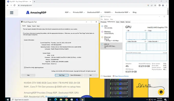
Task: Open the View menu in Task Manager
Action: [x=111, y=19]
